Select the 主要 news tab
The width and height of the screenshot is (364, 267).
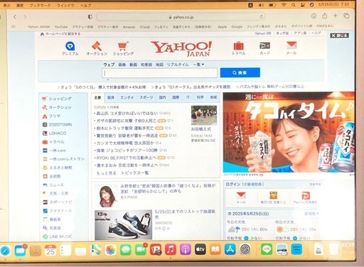97,97
